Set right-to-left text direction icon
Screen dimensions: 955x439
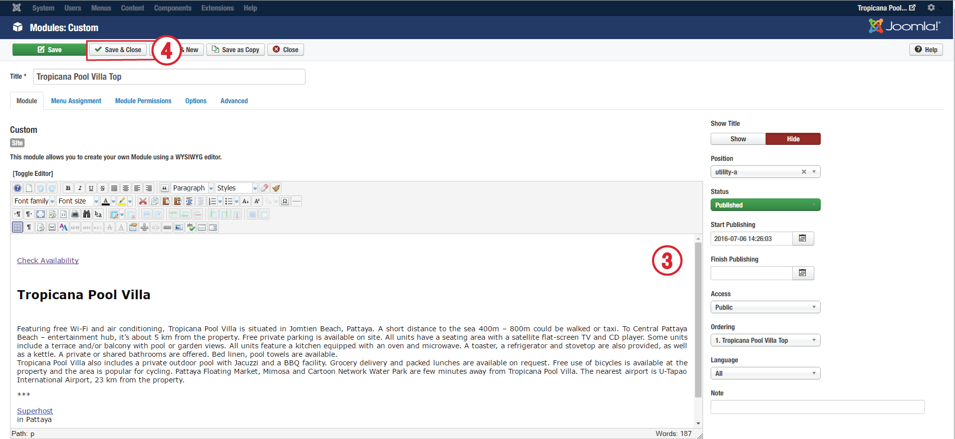point(29,214)
